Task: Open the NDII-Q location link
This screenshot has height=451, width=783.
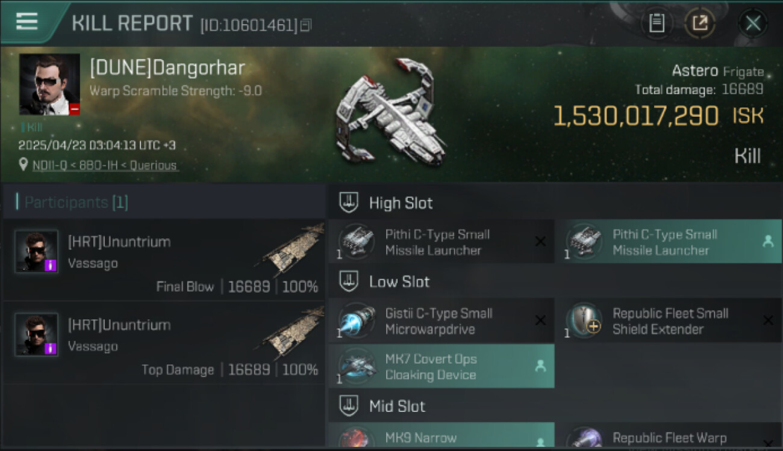Action: coord(105,165)
